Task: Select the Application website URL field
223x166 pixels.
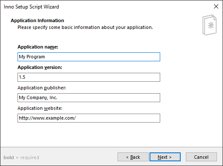Action: [89, 118]
